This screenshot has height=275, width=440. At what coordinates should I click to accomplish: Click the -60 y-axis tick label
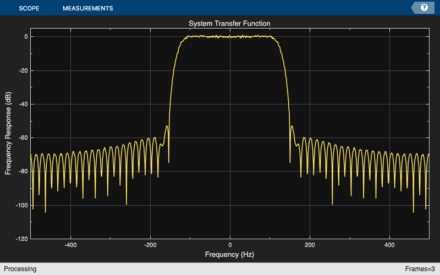23,138
